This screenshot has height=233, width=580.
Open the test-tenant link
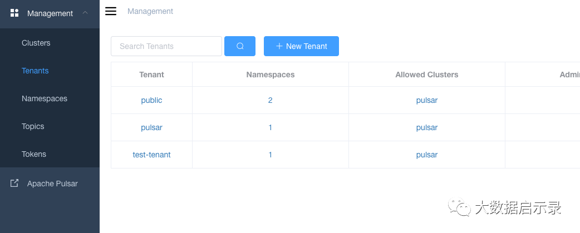151,155
